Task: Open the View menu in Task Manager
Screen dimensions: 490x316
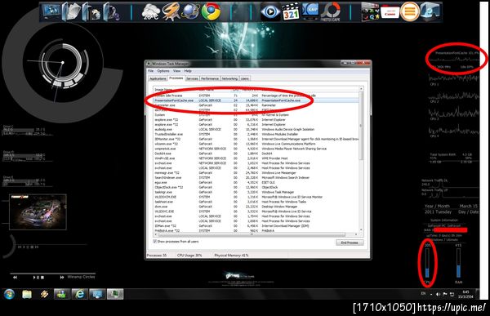Action: coord(177,71)
